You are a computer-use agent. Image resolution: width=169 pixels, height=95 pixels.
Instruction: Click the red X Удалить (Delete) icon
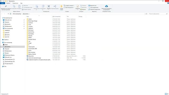click(49, 6)
